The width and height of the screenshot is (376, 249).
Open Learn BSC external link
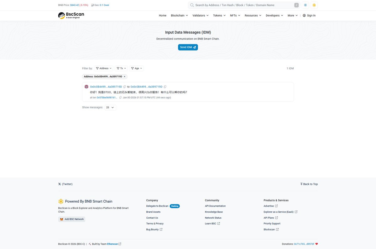pos(212,224)
